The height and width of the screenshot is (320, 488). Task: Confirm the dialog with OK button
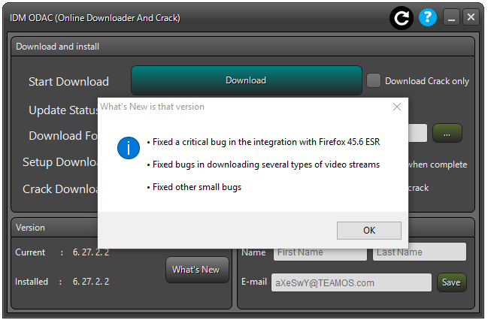click(x=369, y=231)
